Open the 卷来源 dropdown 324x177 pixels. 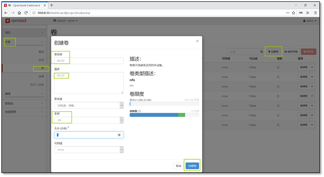[x=89, y=105]
